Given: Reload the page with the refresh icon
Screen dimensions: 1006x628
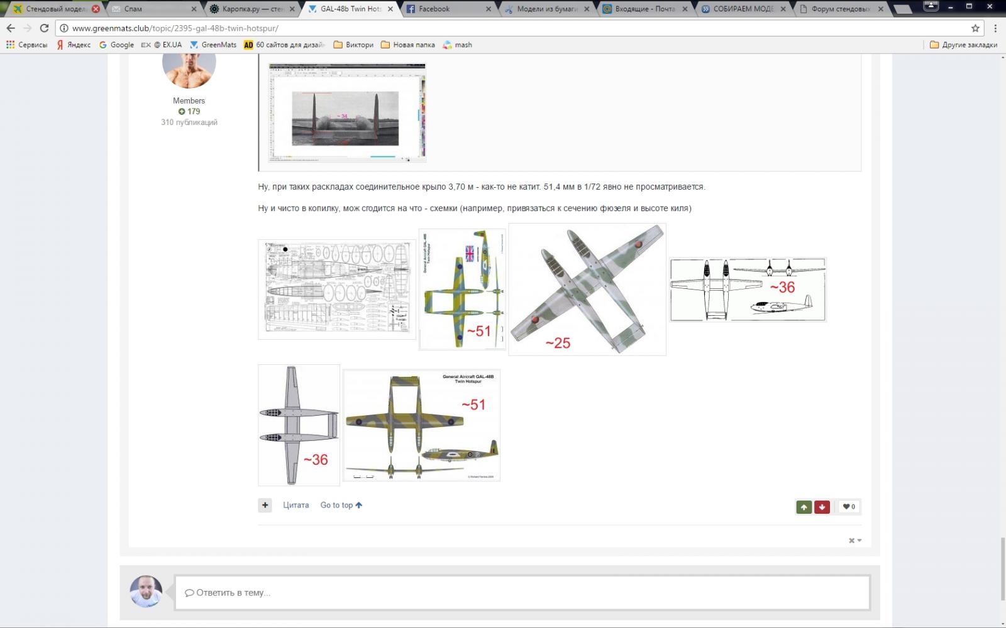Looking at the screenshot, I should pos(44,28).
